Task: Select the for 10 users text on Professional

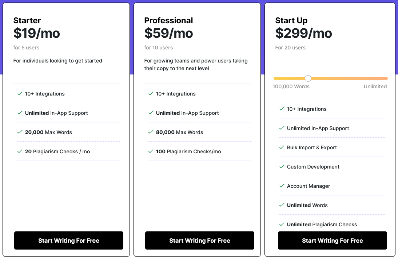Action: coord(159,48)
